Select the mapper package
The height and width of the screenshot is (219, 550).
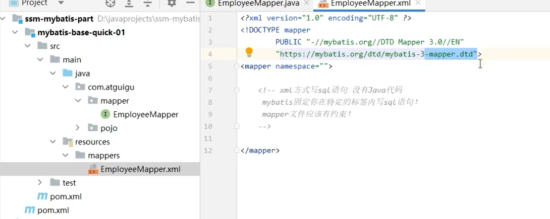(115, 101)
